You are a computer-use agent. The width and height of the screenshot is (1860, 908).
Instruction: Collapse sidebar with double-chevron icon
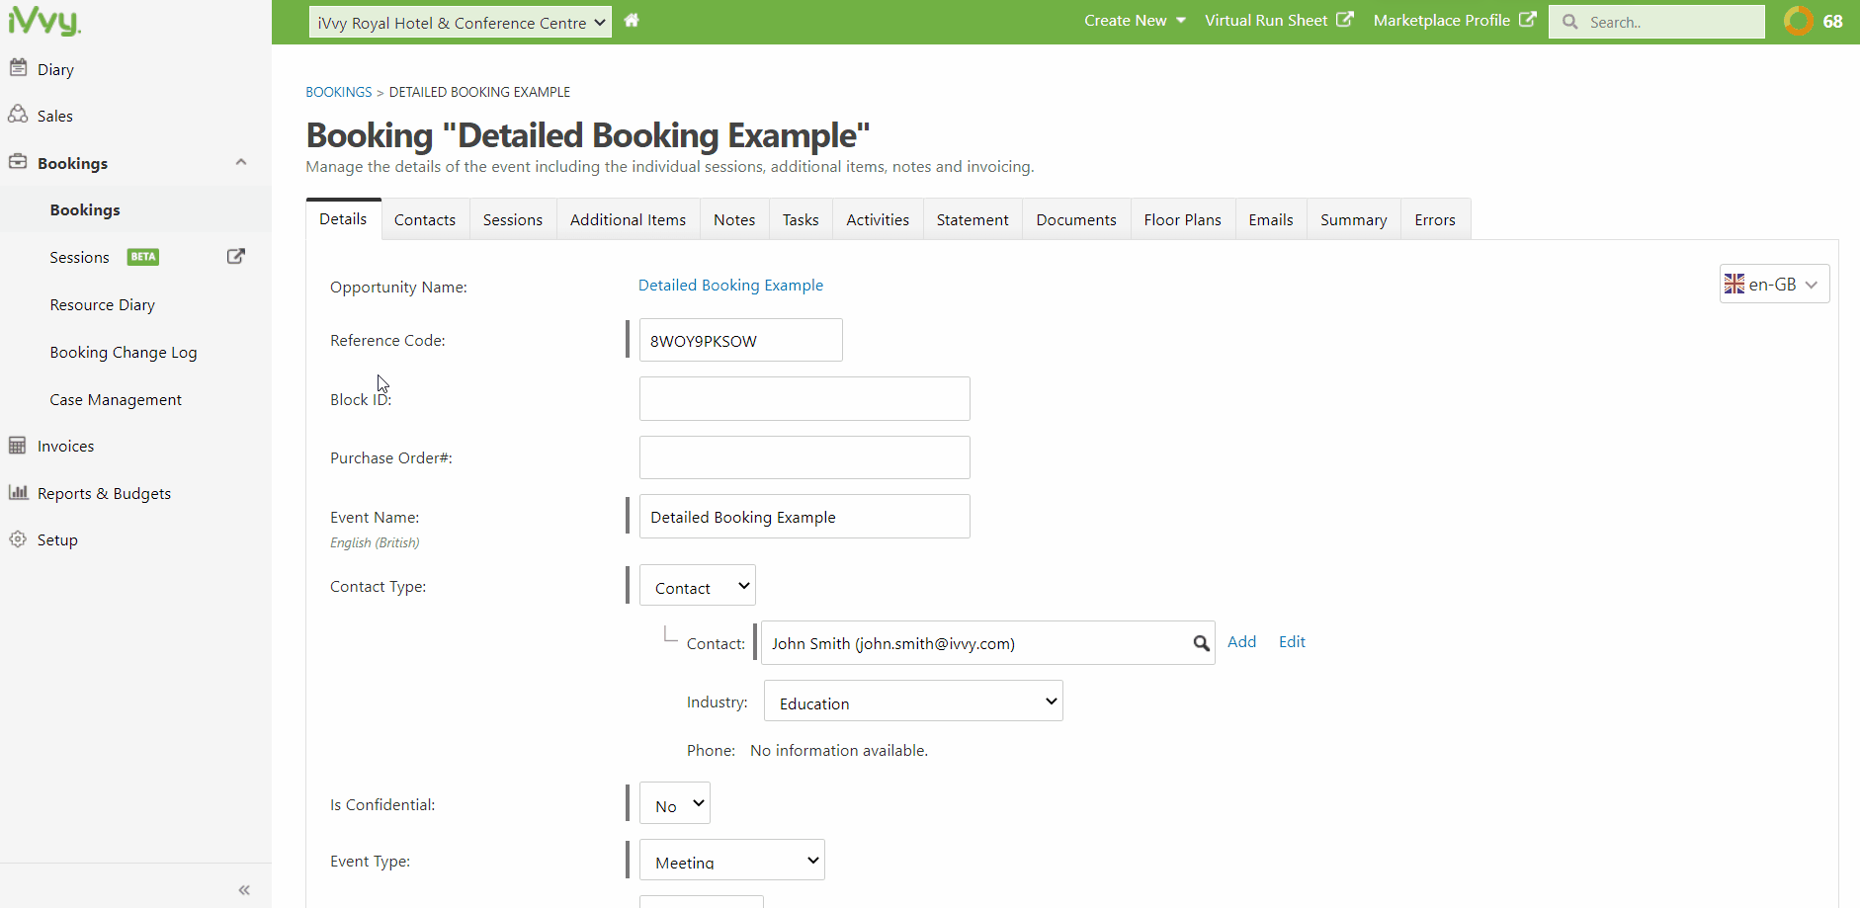click(244, 890)
